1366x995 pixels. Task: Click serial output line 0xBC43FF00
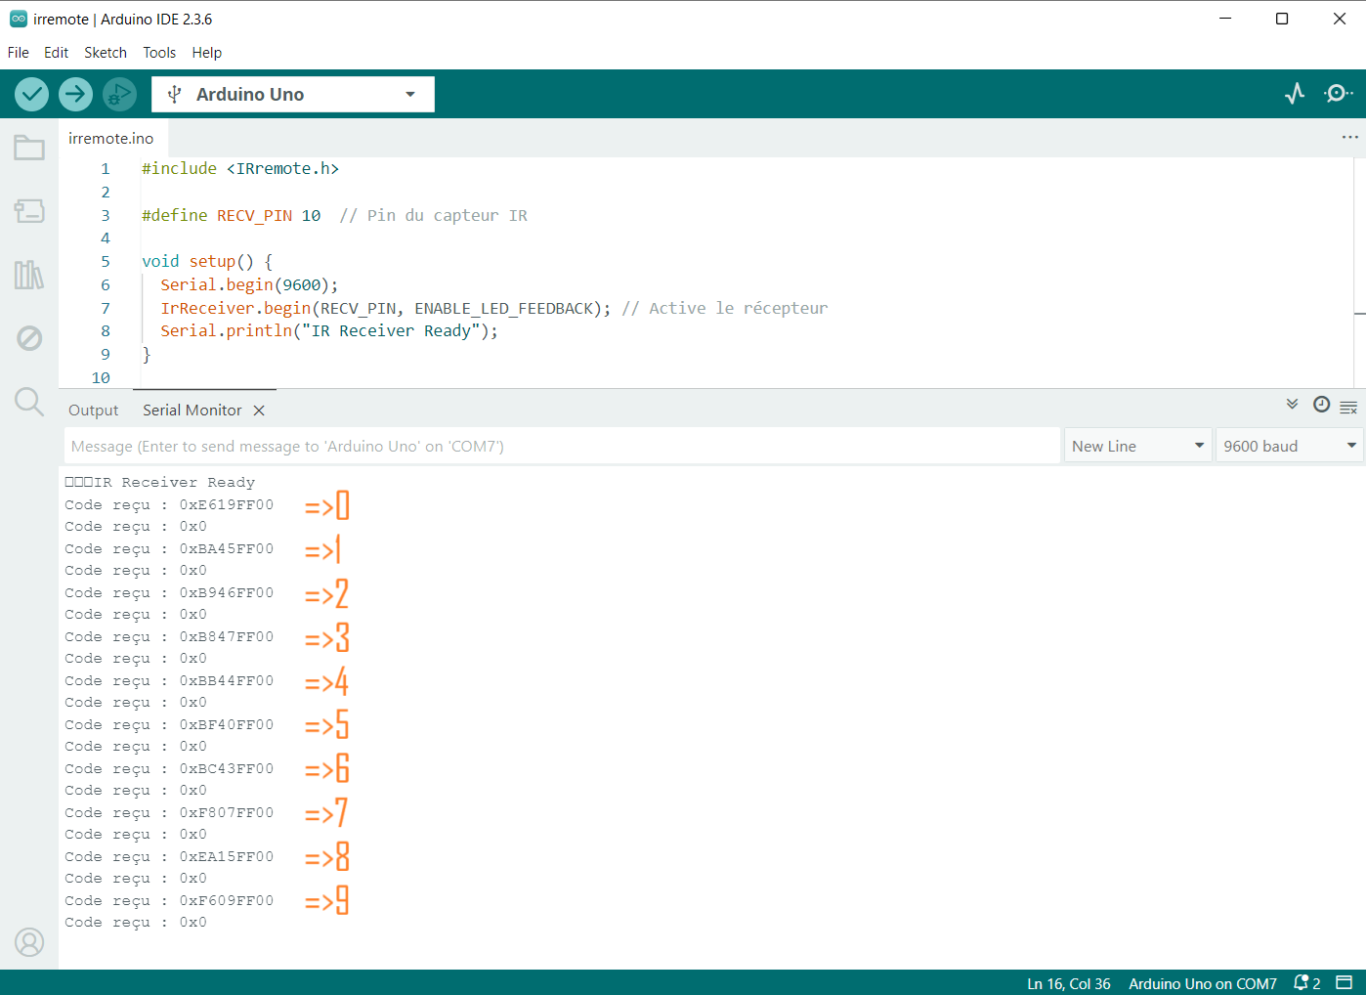pos(169,768)
